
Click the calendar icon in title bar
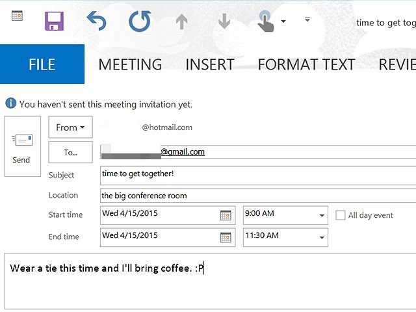click(17, 16)
